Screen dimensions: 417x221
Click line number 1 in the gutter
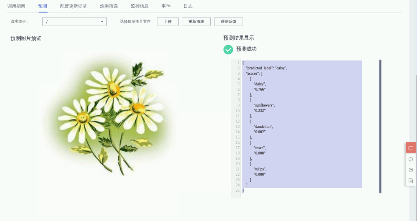(x=239, y=63)
